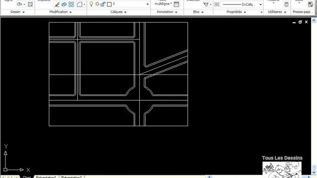Select the Fillet corner tool icon
This screenshot has width=317, height=178.
pyautogui.click(x=79, y=4)
